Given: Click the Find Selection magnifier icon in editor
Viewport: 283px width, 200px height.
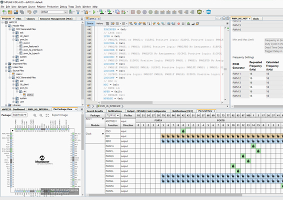Looking at the screenshot, I should pos(131,23).
